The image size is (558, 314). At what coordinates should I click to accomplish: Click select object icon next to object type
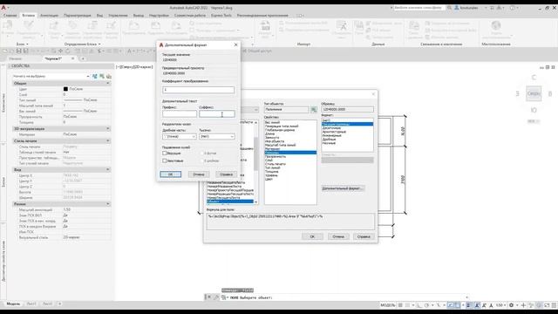(x=314, y=110)
